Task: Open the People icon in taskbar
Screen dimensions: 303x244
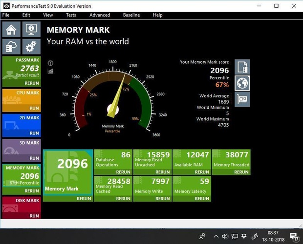Action: coord(202,236)
